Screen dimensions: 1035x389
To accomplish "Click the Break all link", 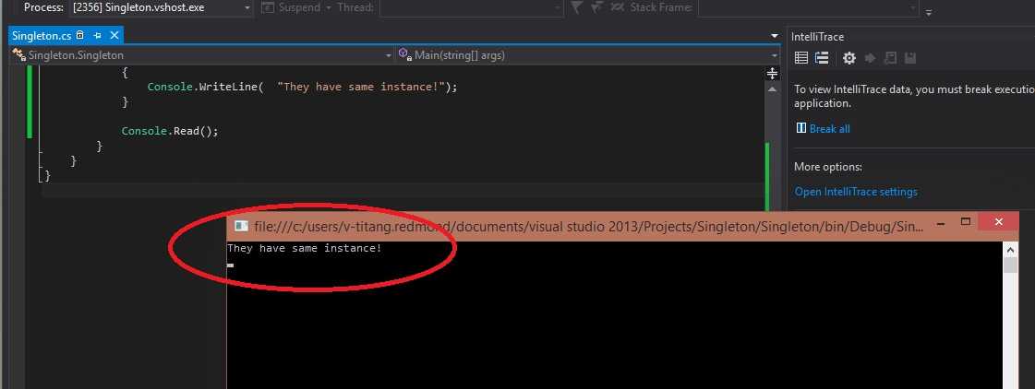I will click(x=830, y=128).
